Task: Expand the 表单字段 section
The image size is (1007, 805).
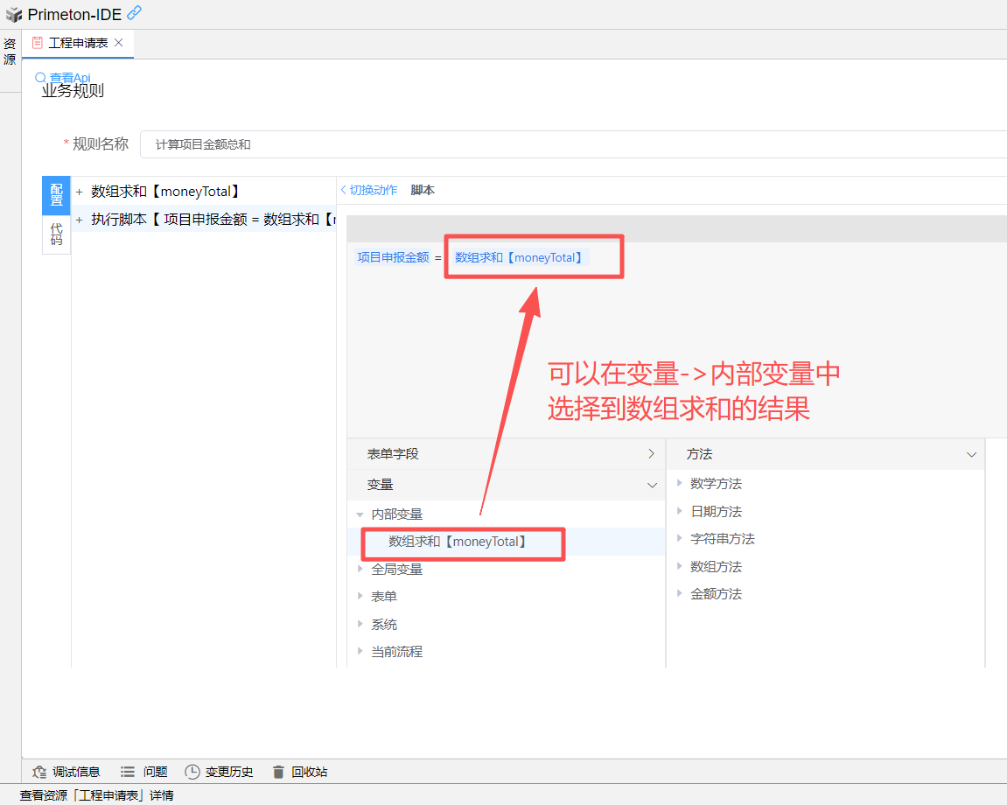Action: tap(651, 454)
